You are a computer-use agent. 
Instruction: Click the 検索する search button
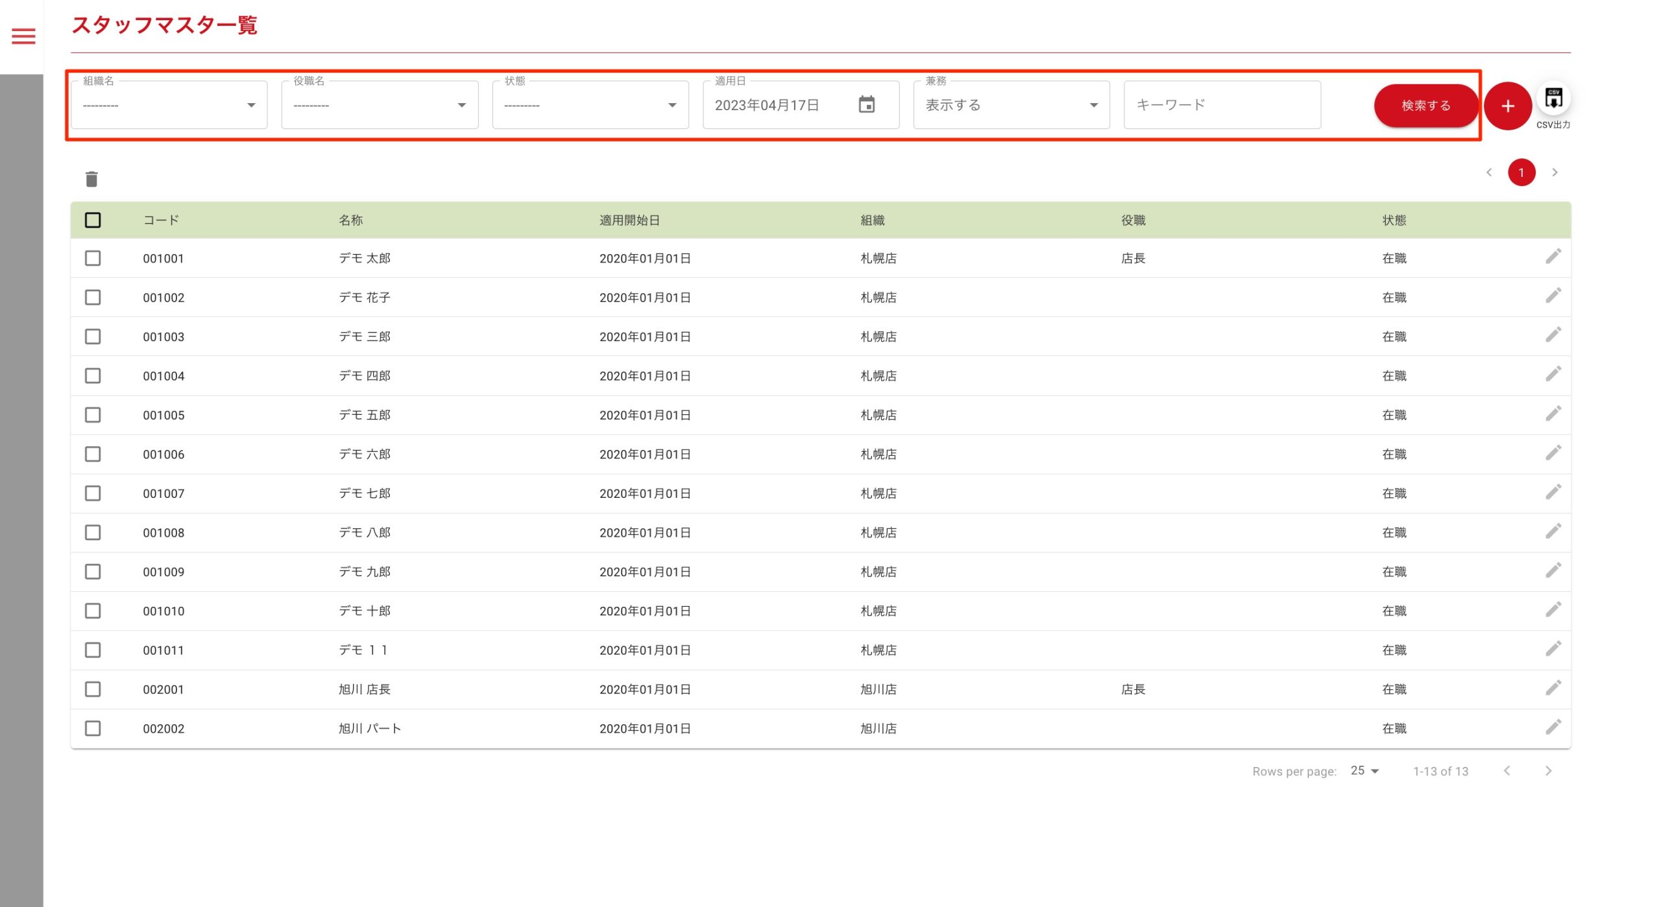(1425, 106)
